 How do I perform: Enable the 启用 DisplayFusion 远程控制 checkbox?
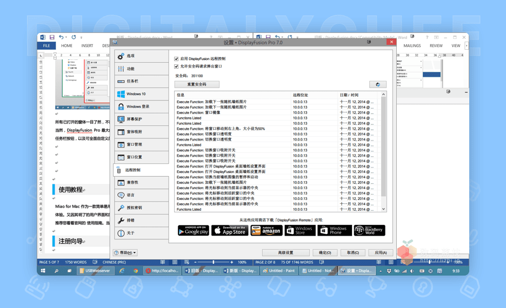[x=176, y=59]
